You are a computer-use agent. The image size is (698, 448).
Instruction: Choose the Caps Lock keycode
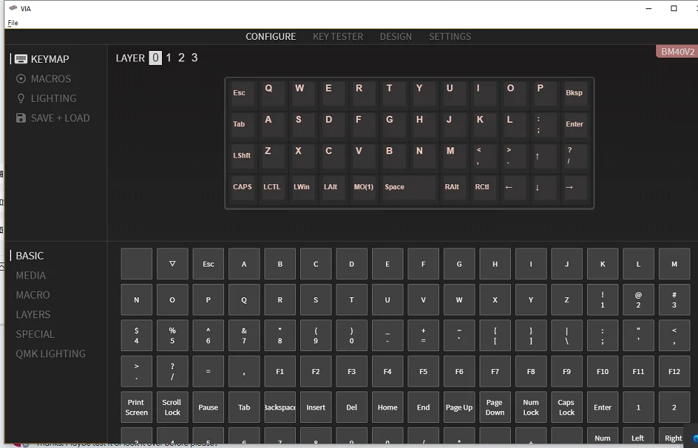point(567,407)
